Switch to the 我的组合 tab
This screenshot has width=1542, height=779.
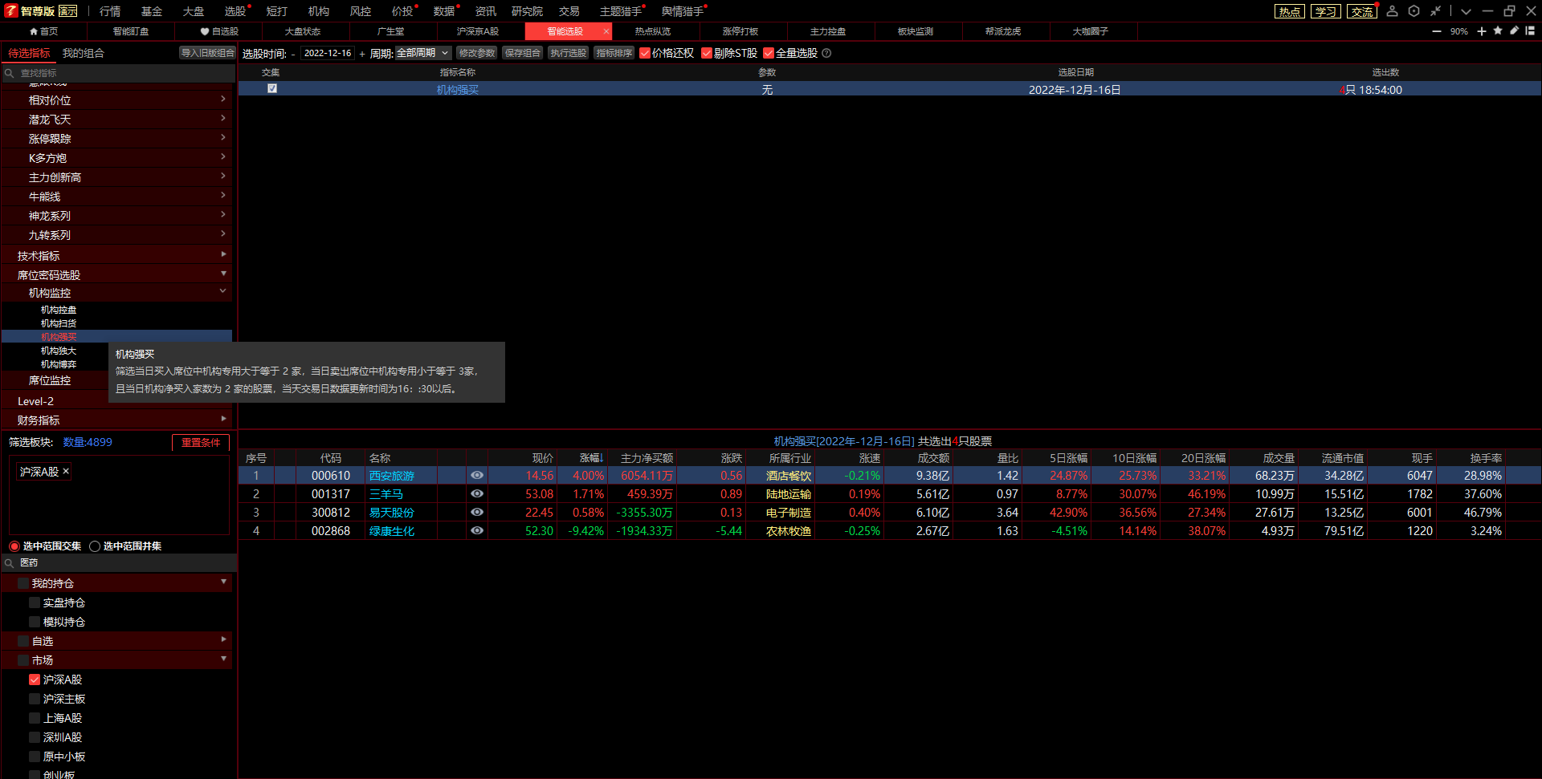tap(84, 53)
